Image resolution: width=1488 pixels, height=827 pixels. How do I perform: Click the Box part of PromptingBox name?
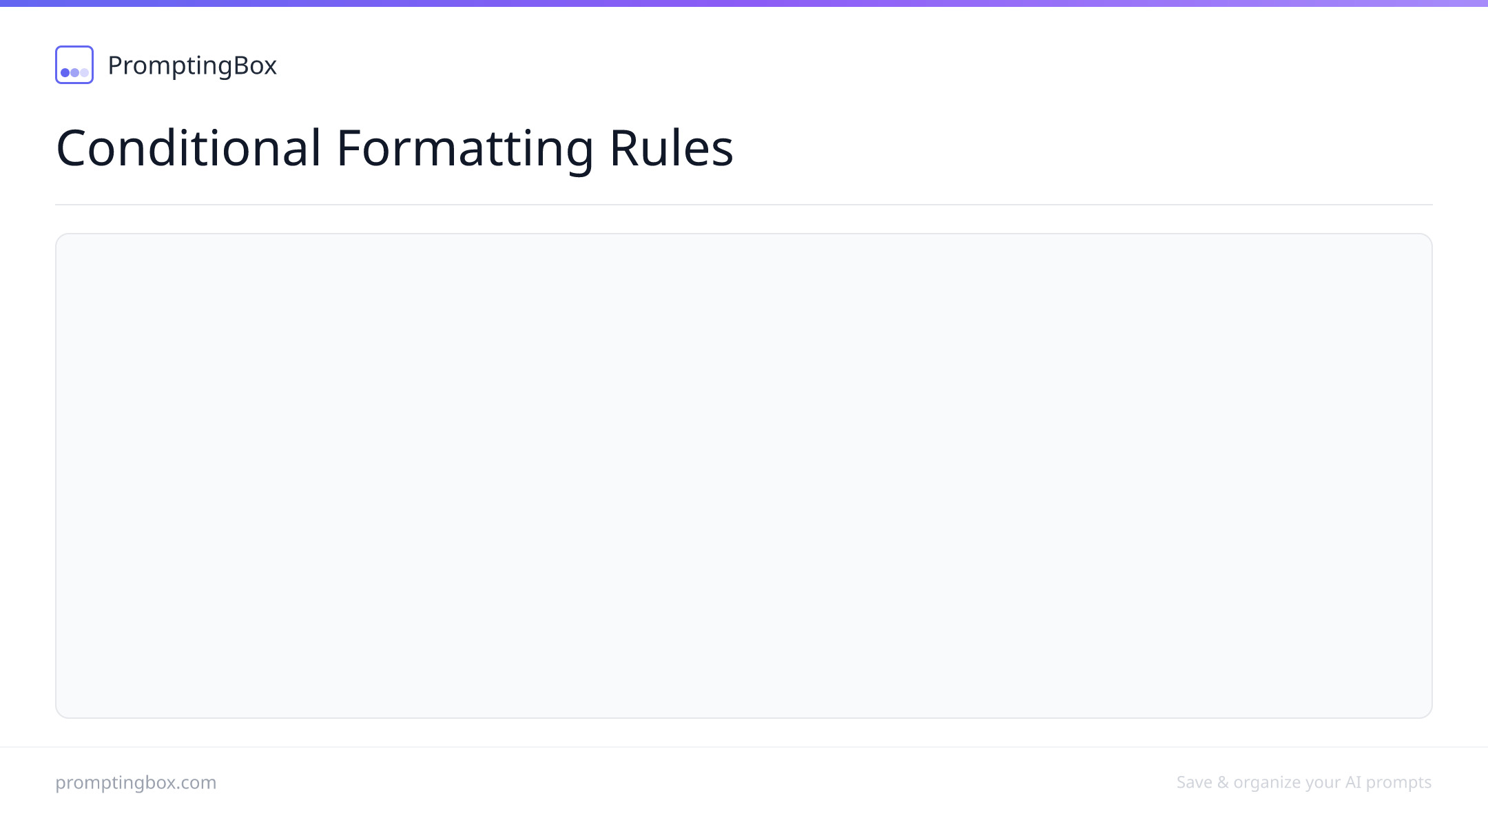[255, 65]
